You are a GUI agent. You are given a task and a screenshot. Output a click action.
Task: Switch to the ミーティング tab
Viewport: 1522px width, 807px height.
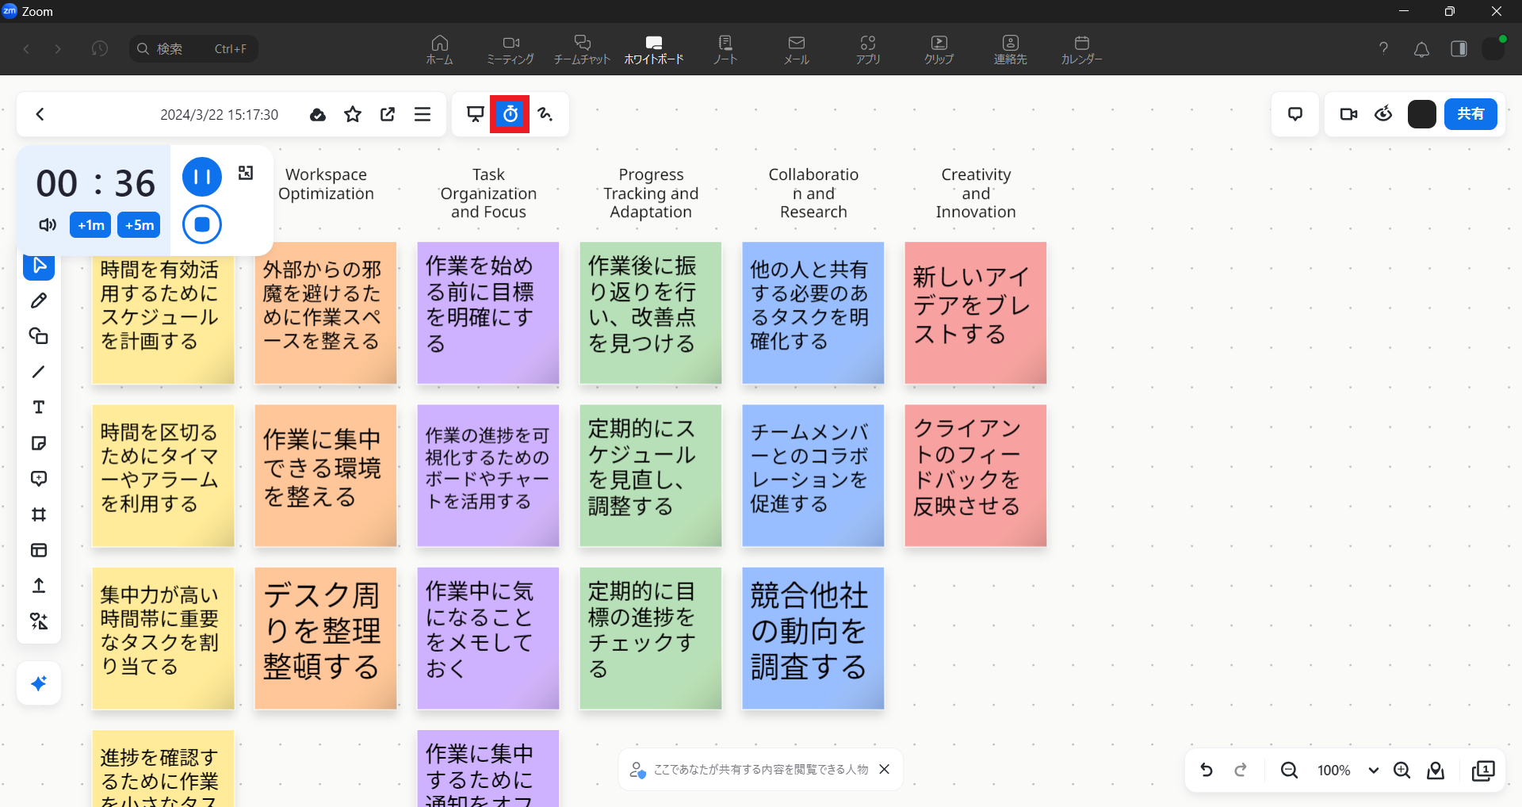click(x=511, y=49)
